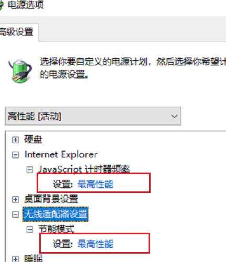Select the 节能模式 tree item
Image resolution: width=226 pixels, height=262 pixels.
pyautogui.click(x=56, y=229)
